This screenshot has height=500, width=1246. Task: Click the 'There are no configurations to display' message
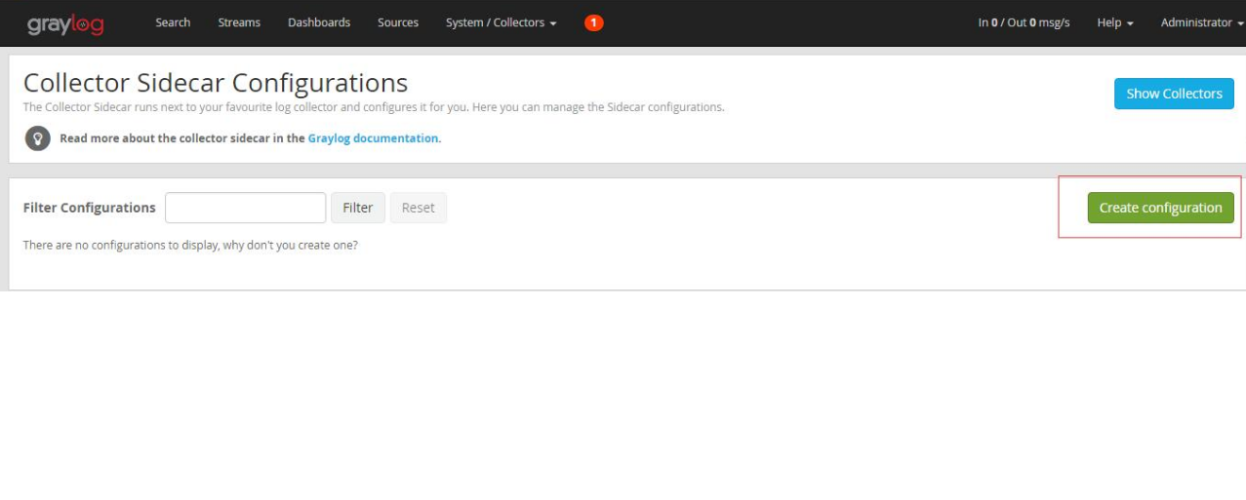pos(190,246)
